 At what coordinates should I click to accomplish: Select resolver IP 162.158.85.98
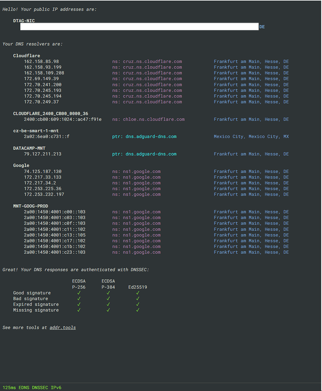[42, 61]
